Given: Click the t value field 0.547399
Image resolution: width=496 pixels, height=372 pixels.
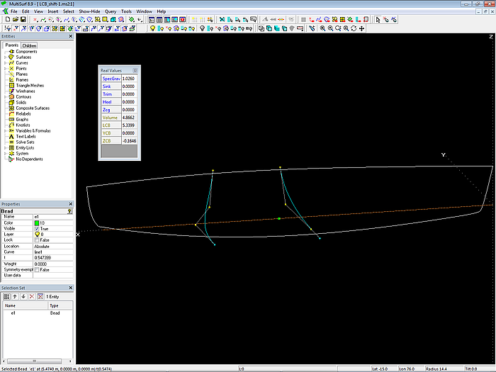Looking at the screenshot, I should (44, 258).
